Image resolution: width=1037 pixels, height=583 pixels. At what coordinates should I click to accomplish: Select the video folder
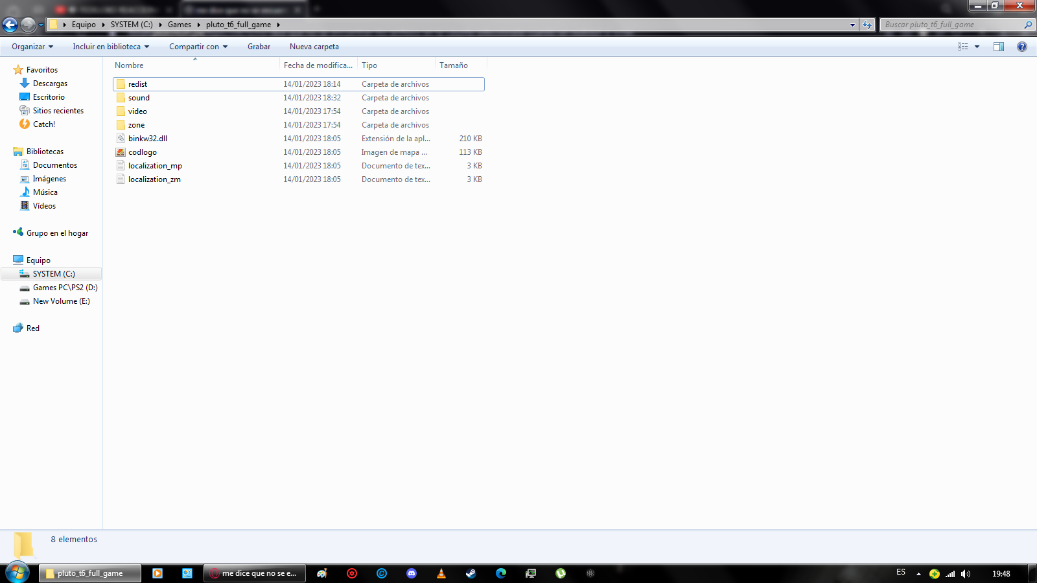[299, 111]
